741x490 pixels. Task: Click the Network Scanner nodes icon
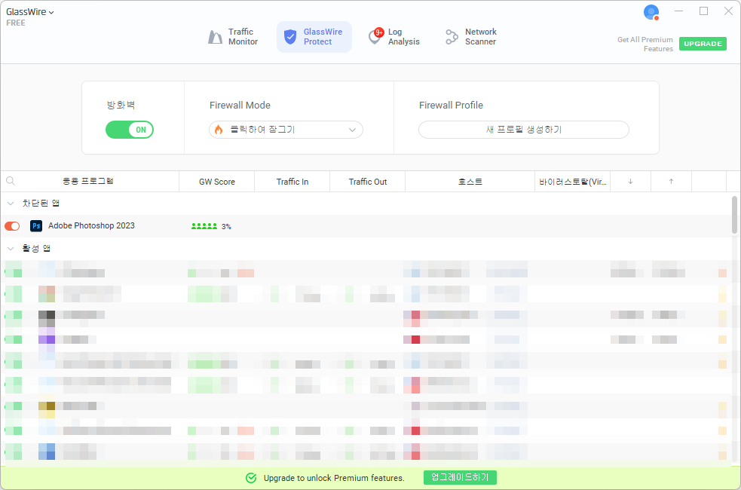click(452, 37)
